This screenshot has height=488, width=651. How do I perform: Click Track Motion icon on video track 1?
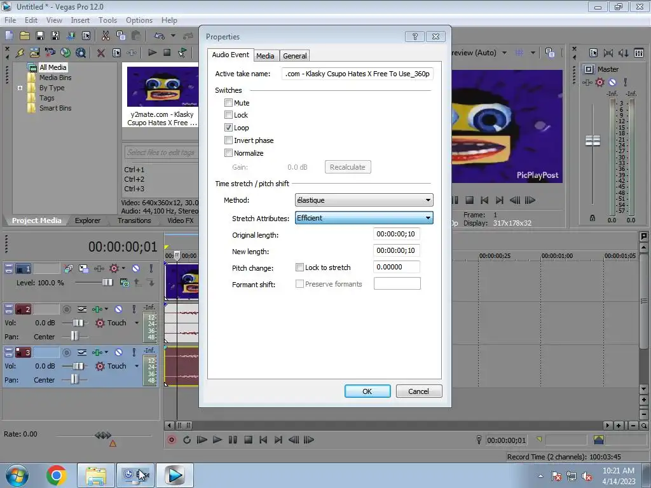tap(83, 269)
